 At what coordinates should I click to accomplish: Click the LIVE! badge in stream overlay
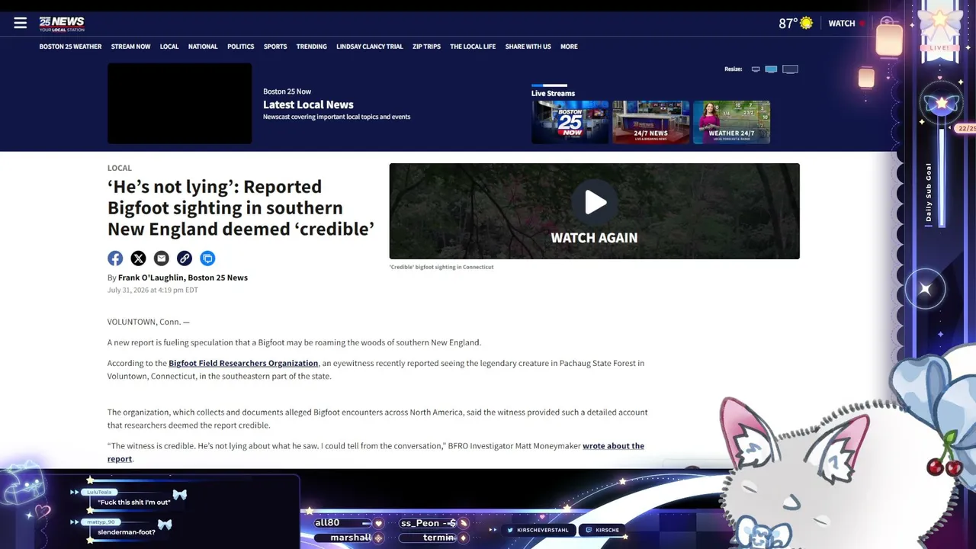coord(940,47)
